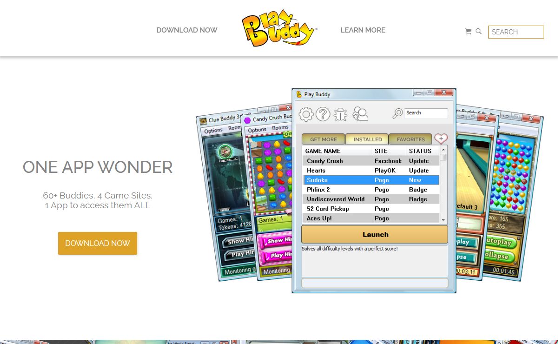Select the Phlinx 2 row

(x=372, y=190)
